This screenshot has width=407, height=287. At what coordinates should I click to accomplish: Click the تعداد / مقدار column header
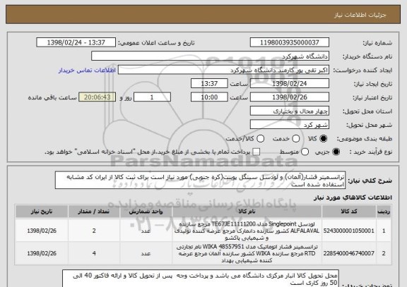click(94, 212)
